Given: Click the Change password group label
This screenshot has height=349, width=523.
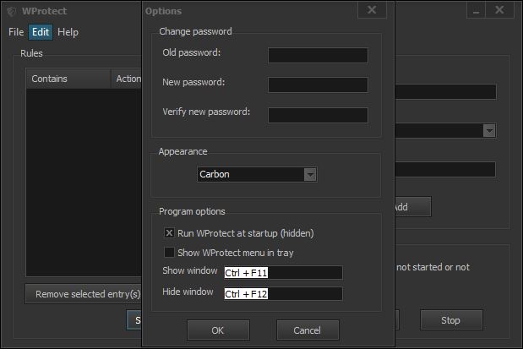Looking at the screenshot, I should click(x=195, y=31).
